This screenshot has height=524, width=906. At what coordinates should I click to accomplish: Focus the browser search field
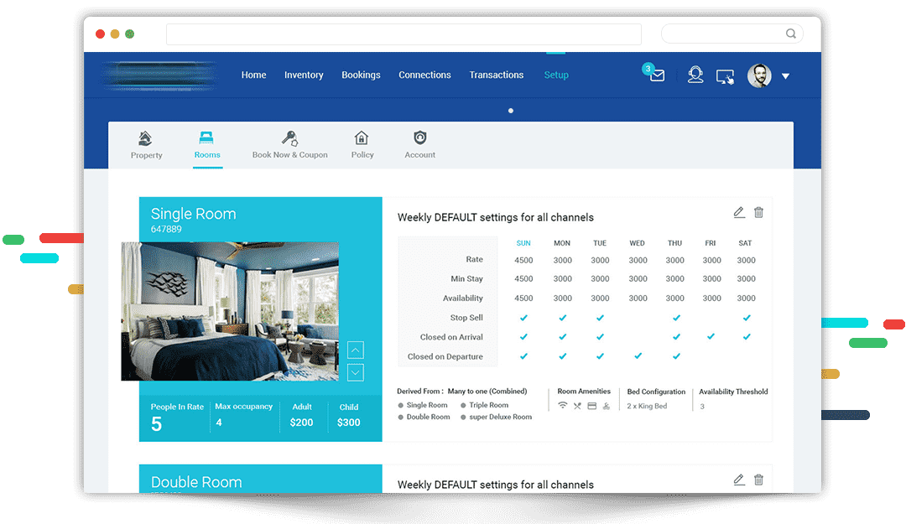732,34
